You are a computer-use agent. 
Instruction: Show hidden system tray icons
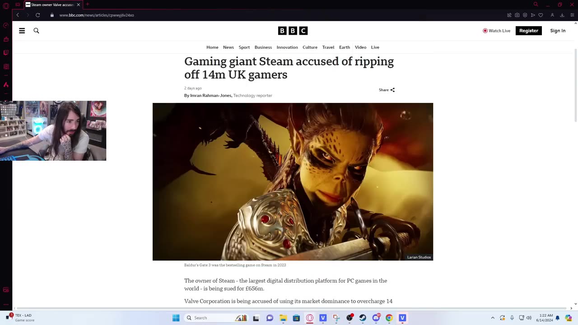pyautogui.click(x=493, y=318)
